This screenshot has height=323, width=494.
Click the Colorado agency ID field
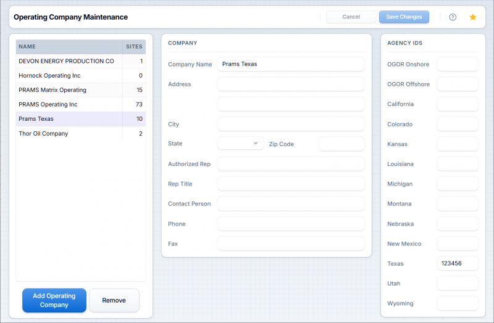click(x=458, y=124)
